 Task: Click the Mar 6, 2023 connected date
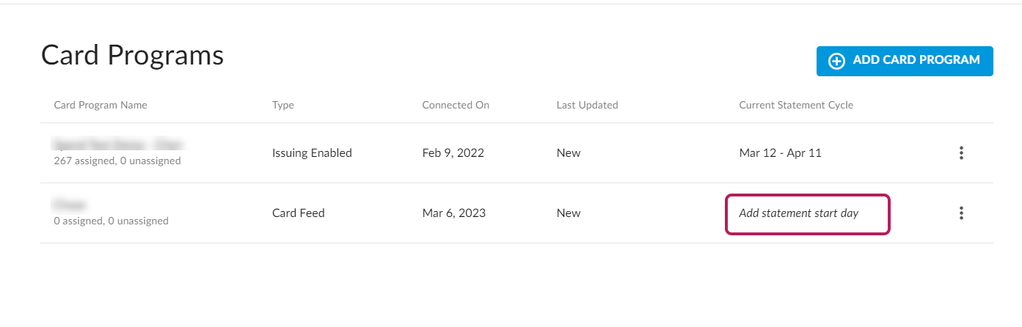coord(453,213)
